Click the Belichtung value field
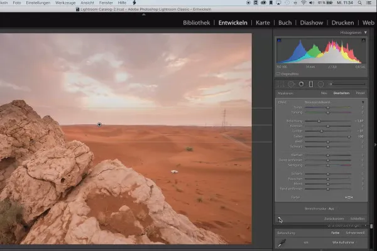This screenshot has width=377, height=251. (x=359, y=121)
